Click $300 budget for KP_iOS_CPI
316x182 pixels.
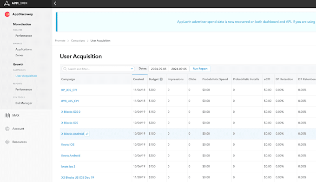(152, 90)
